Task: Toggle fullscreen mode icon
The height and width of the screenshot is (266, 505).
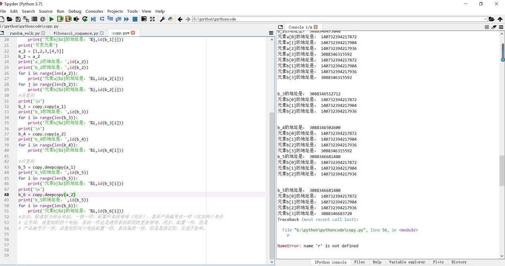Action: [x=152, y=19]
